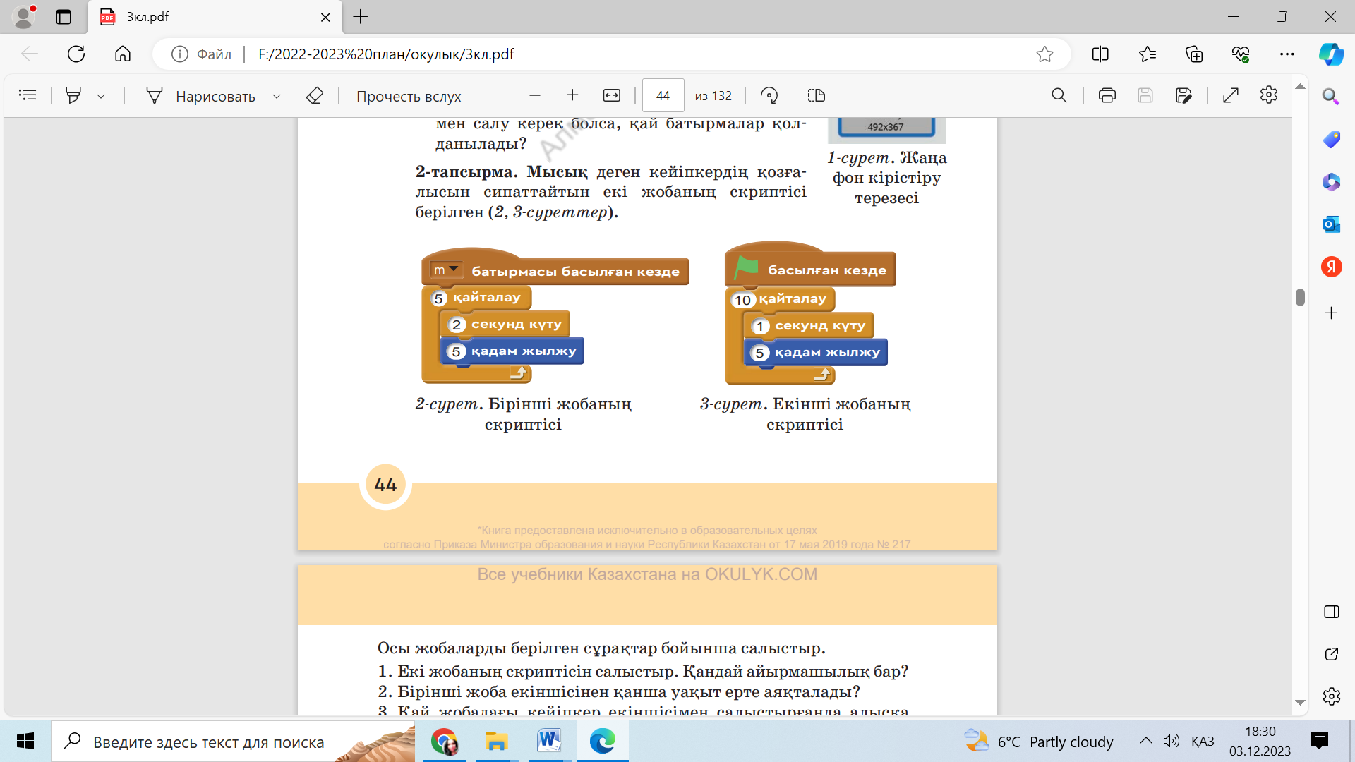
Task: Open a new browser tab
Action: tap(361, 17)
